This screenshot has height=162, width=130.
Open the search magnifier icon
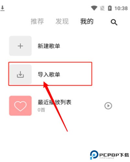point(114,22)
